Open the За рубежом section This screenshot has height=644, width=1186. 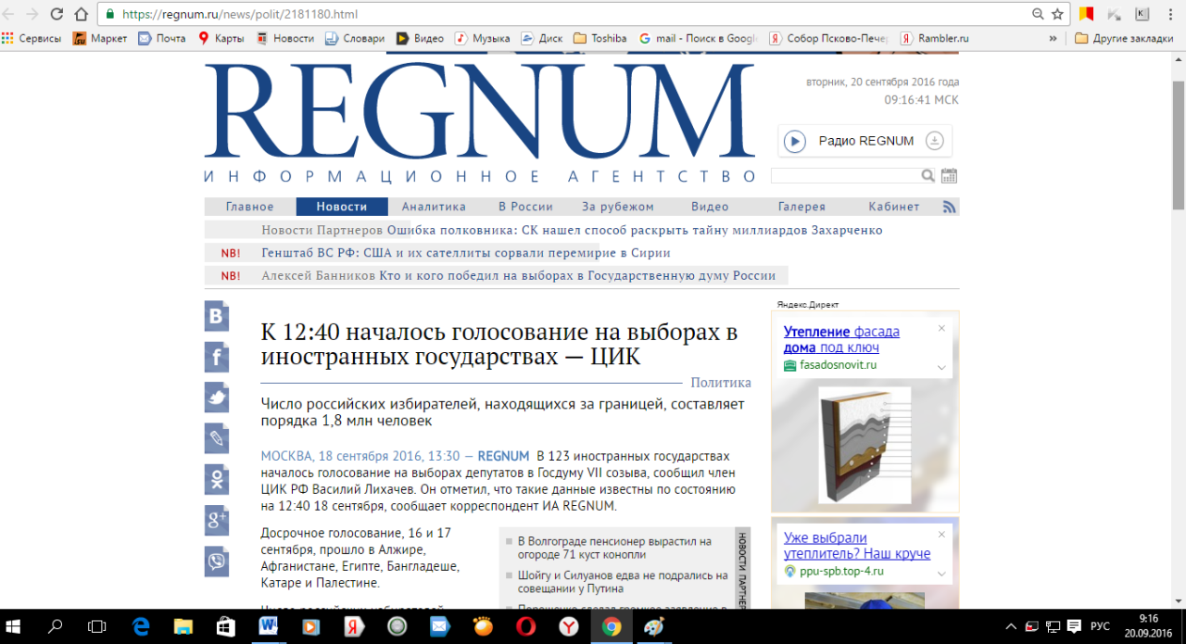coord(618,207)
